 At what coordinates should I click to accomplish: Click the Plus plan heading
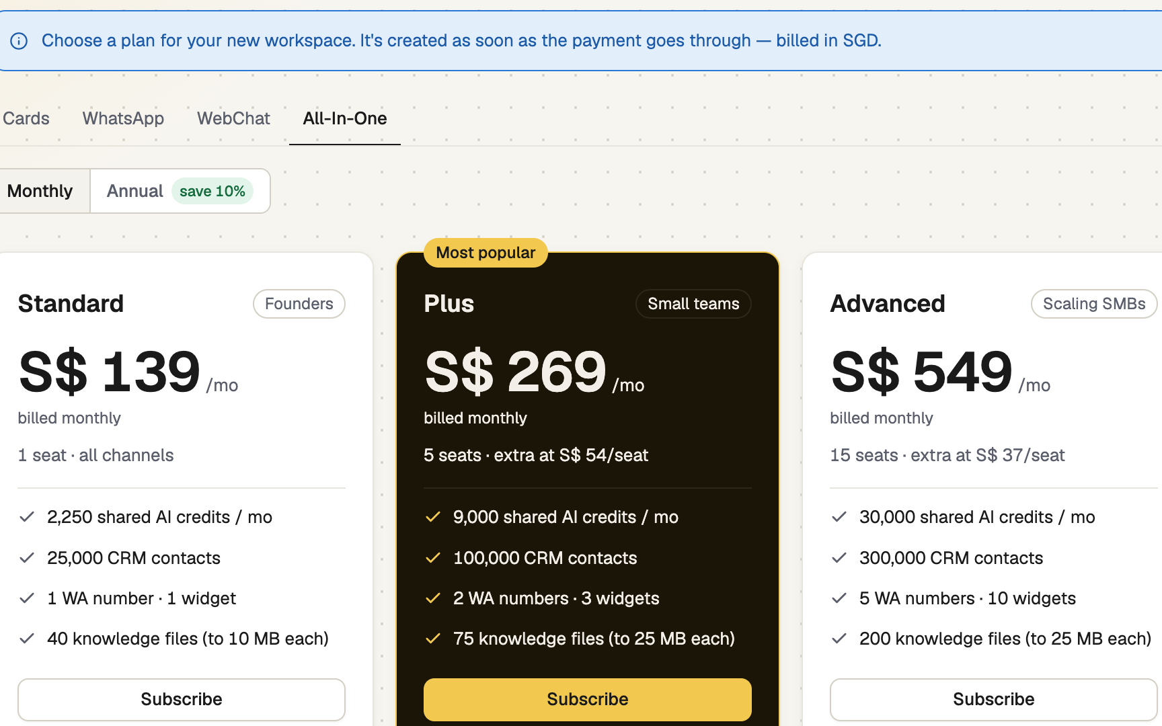pyautogui.click(x=449, y=304)
